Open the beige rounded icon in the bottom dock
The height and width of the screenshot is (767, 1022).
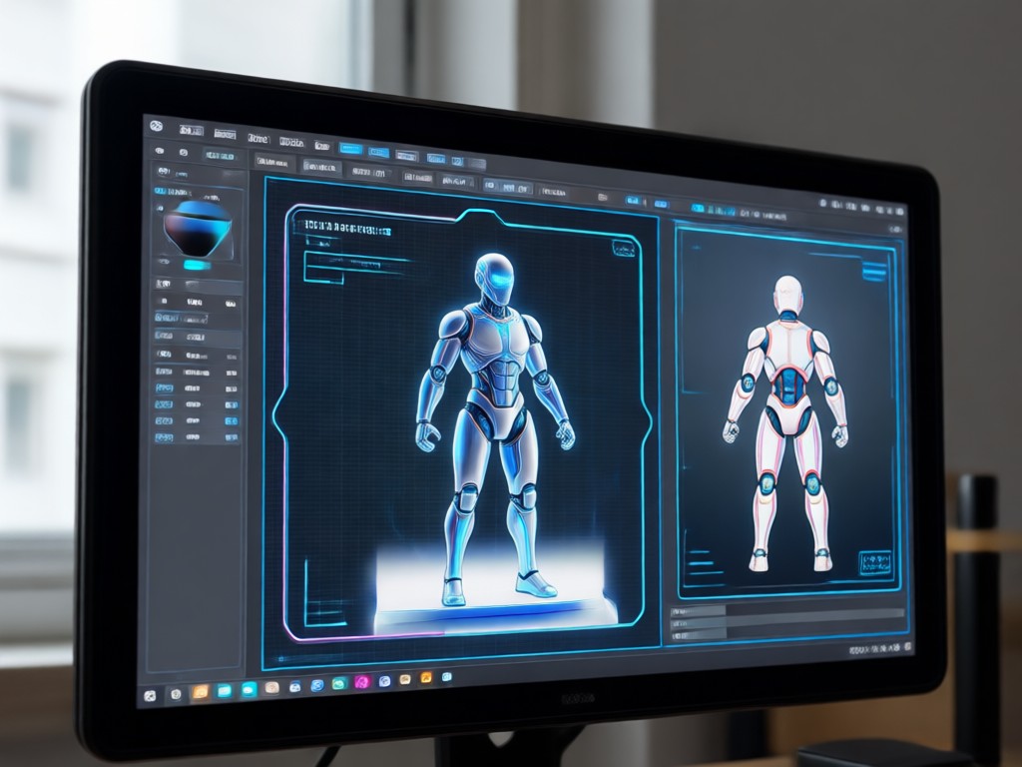tap(271, 687)
